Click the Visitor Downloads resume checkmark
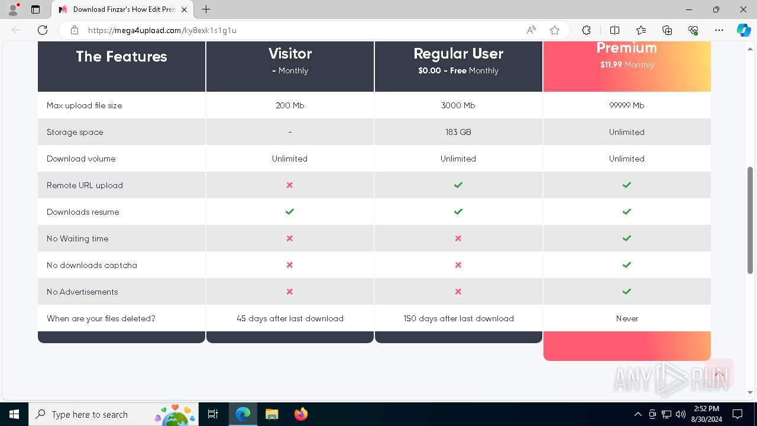Viewport: 757px width, 426px height. point(290,212)
